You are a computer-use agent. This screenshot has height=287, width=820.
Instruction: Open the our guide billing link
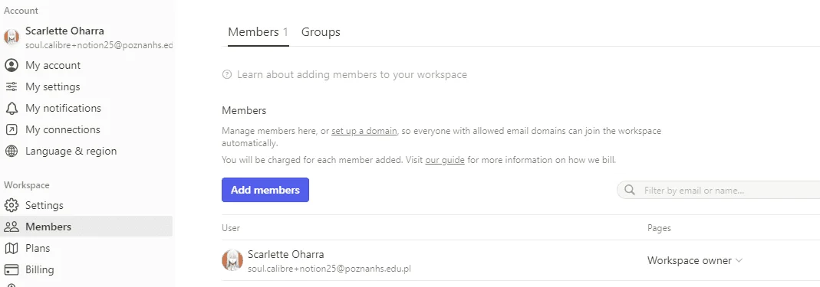point(444,160)
